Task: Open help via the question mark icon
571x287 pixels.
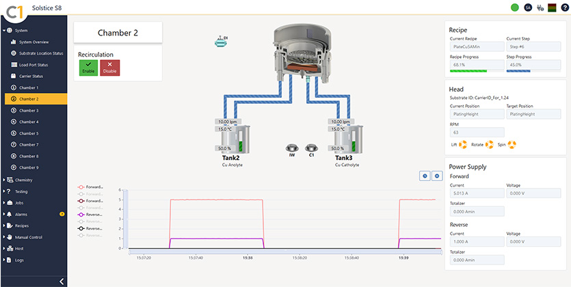Action: pos(564,8)
